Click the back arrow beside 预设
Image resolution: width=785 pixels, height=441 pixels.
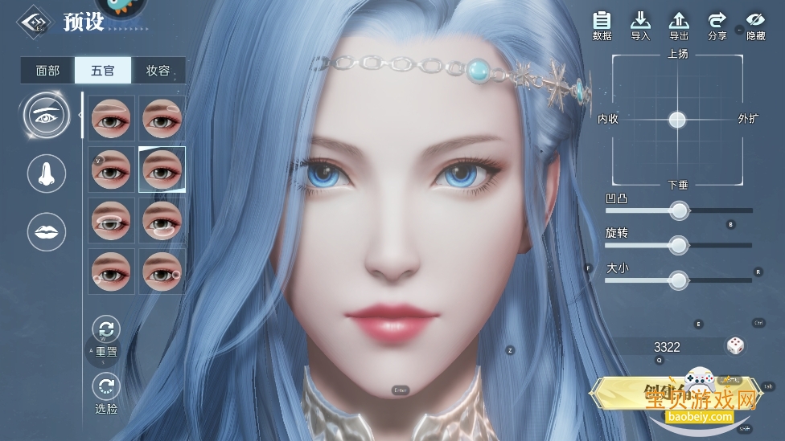pos(34,22)
